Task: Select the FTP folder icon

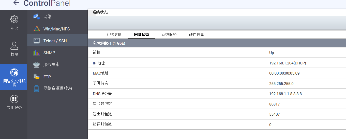Action: [37, 77]
